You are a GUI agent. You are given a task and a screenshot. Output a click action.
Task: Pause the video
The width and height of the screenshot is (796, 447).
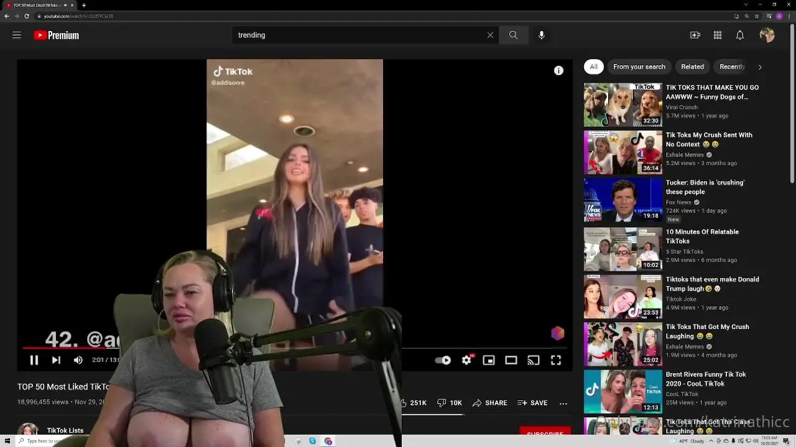(34, 360)
